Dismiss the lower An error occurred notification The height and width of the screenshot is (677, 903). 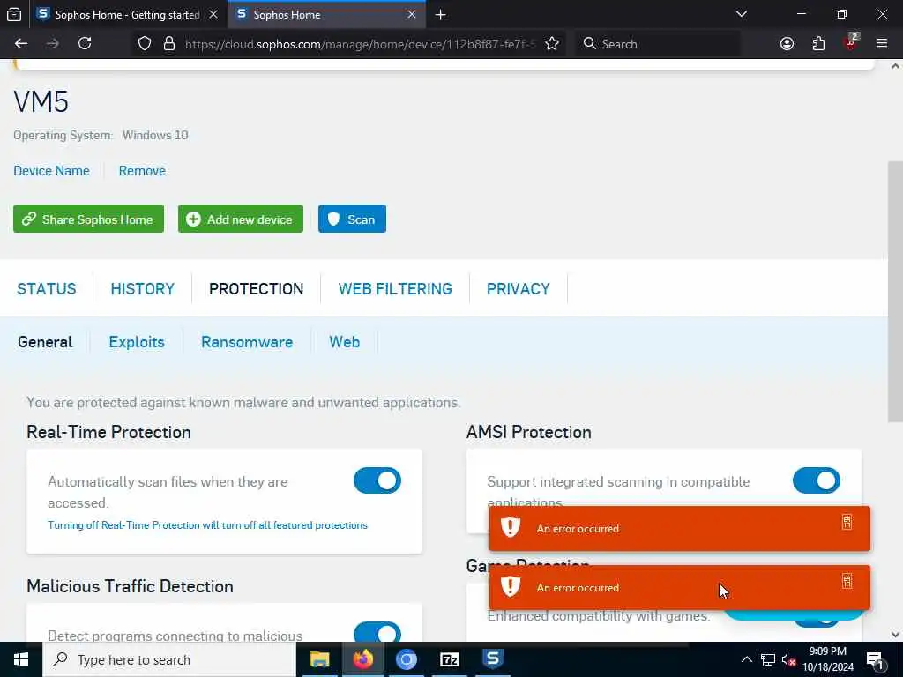847,581
